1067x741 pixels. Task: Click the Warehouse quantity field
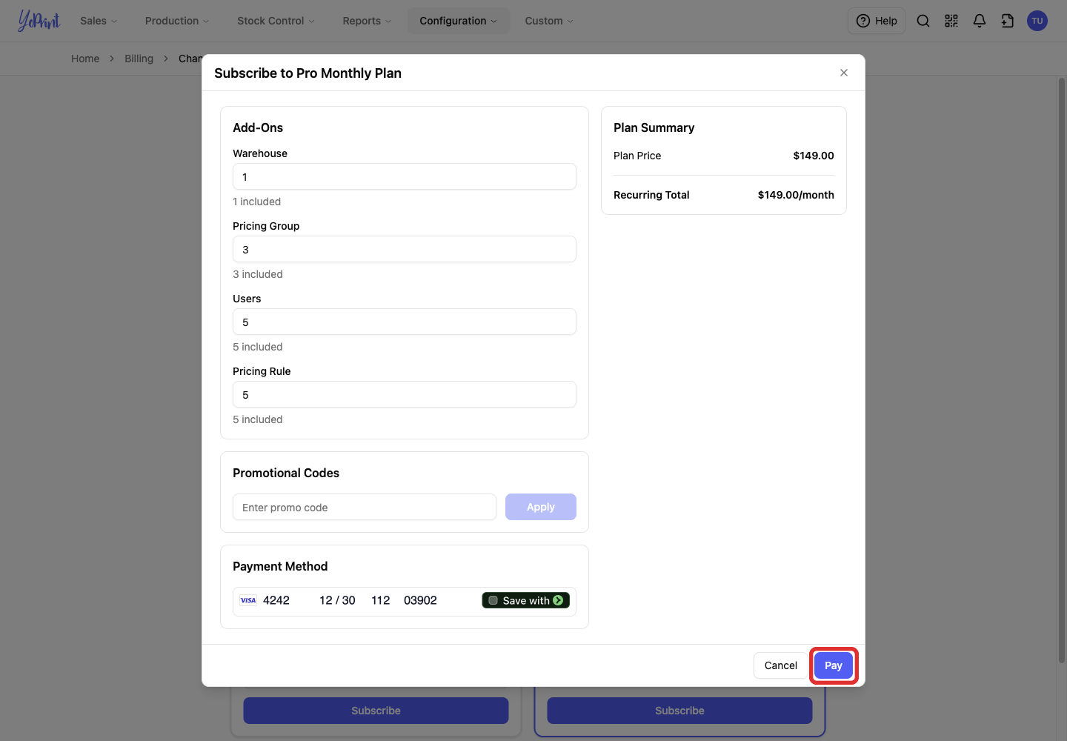[x=405, y=176]
